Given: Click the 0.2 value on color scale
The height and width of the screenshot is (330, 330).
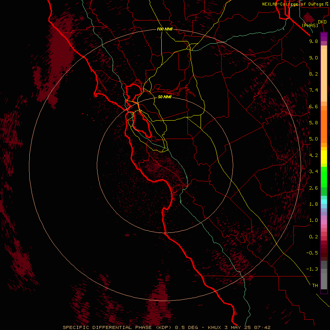Looking at the screenshot, I should (313, 237).
